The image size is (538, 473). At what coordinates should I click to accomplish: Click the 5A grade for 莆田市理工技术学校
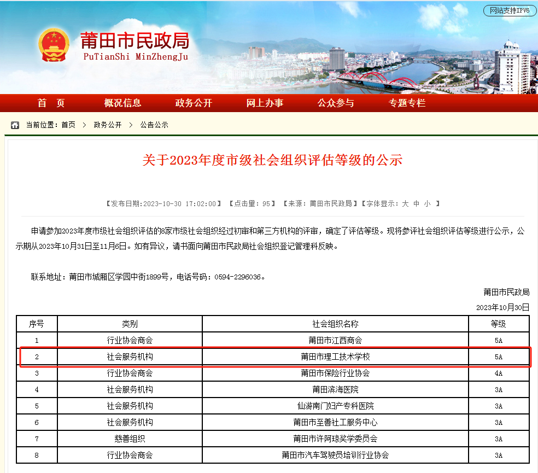pos(499,357)
